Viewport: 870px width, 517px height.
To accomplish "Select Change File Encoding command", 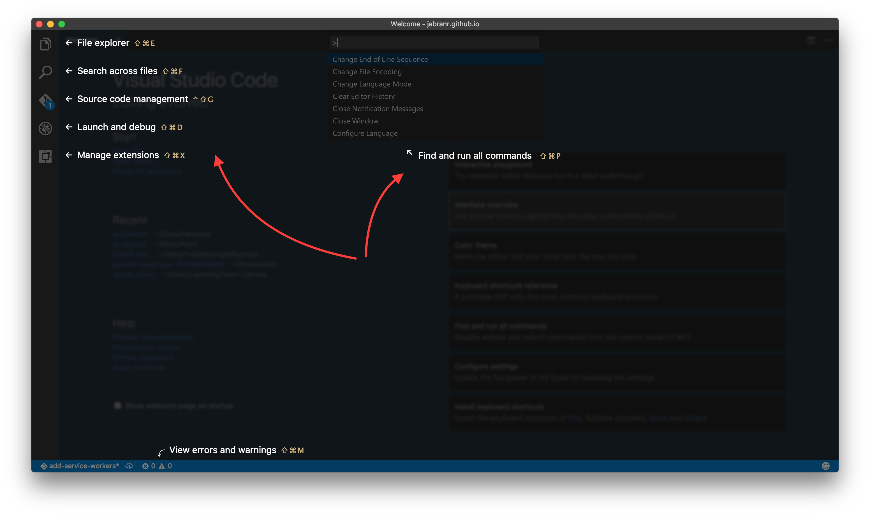I will pos(435,71).
